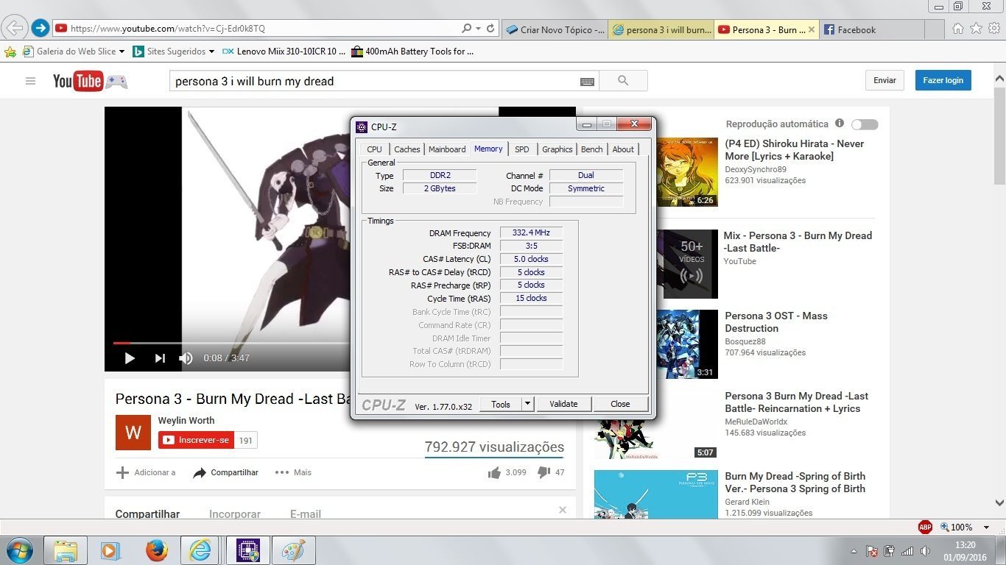The width and height of the screenshot is (1006, 565).
Task: Open Weylin Worth channel link
Action: point(186,421)
